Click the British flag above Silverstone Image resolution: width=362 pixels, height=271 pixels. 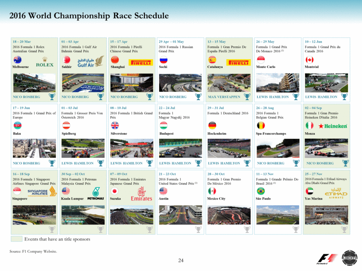click(x=115, y=125)
